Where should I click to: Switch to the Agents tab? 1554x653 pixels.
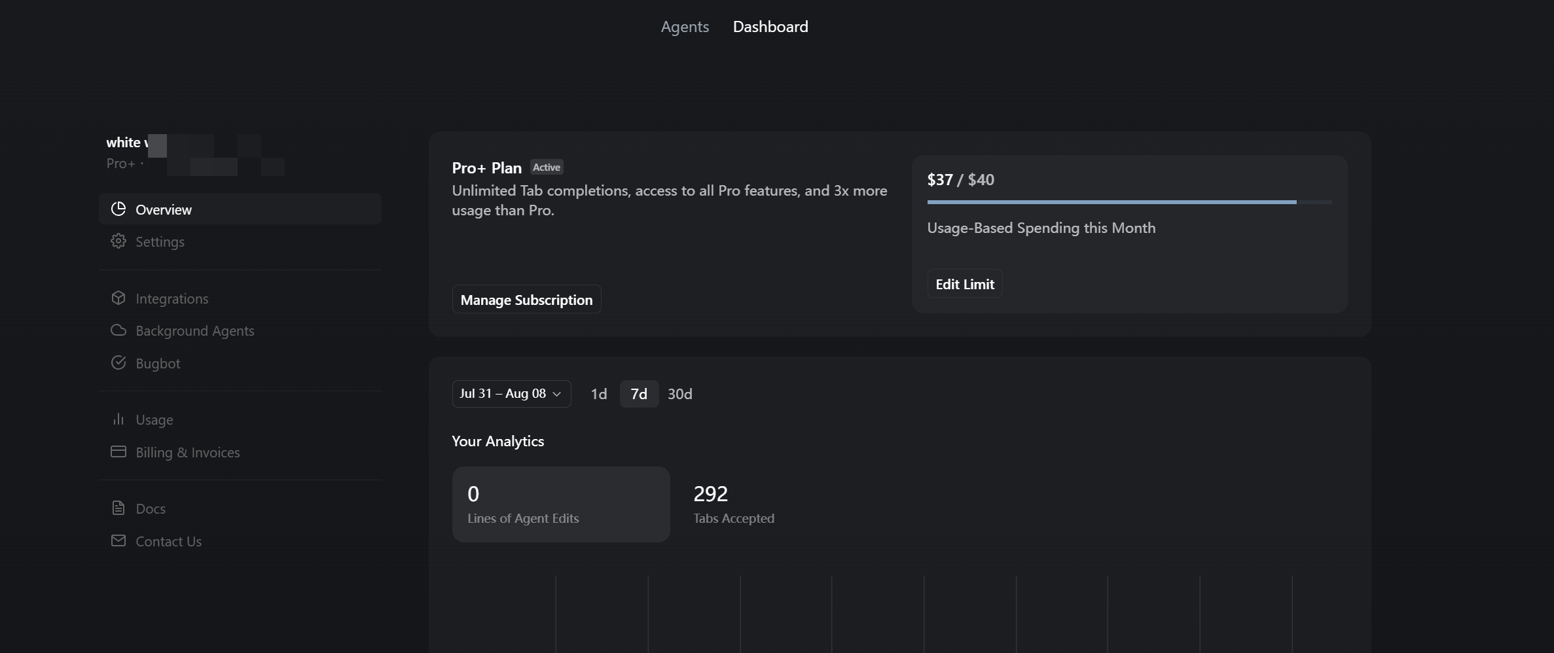point(685,27)
